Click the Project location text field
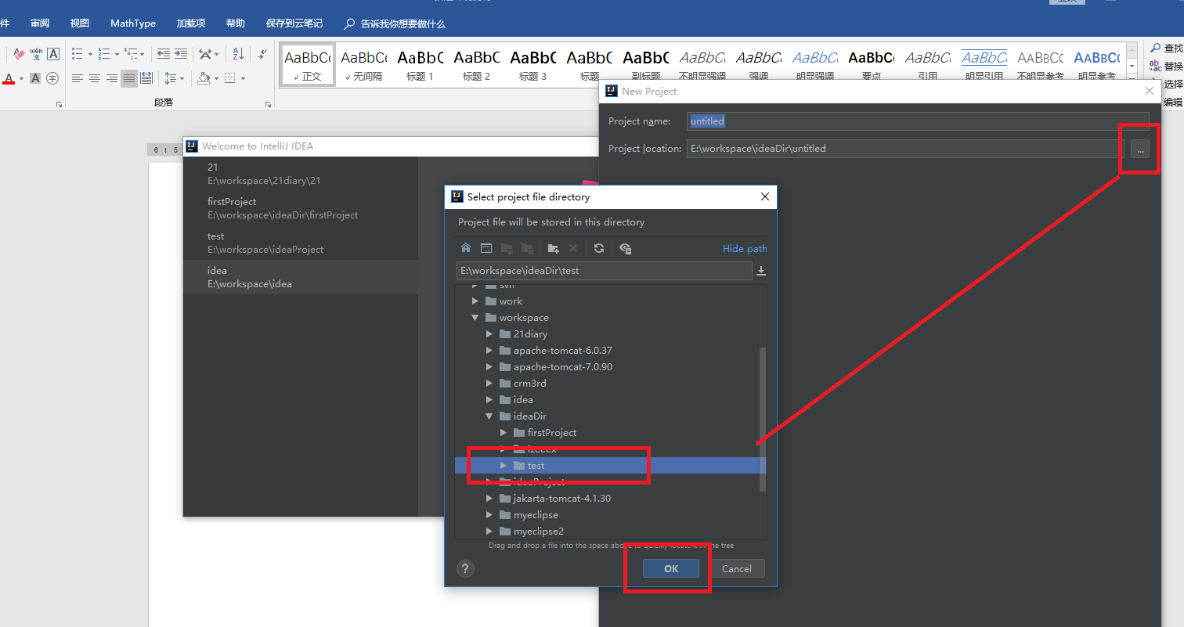The height and width of the screenshot is (627, 1184). tap(905, 149)
